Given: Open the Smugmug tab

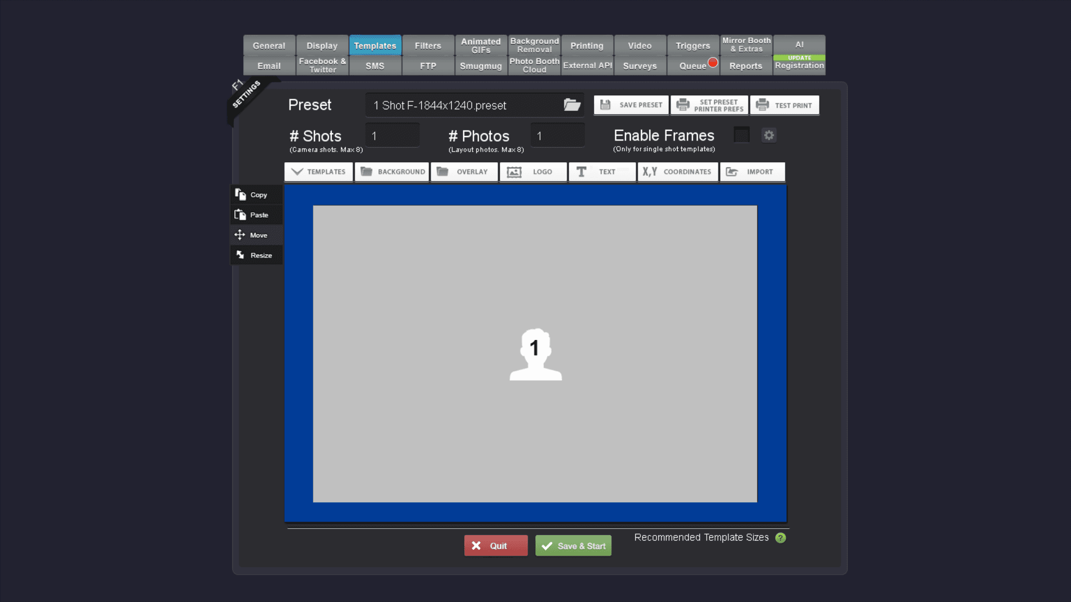Looking at the screenshot, I should pyautogui.click(x=481, y=65).
